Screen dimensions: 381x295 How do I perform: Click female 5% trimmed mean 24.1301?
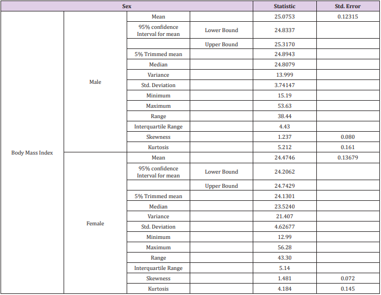[x=285, y=196]
